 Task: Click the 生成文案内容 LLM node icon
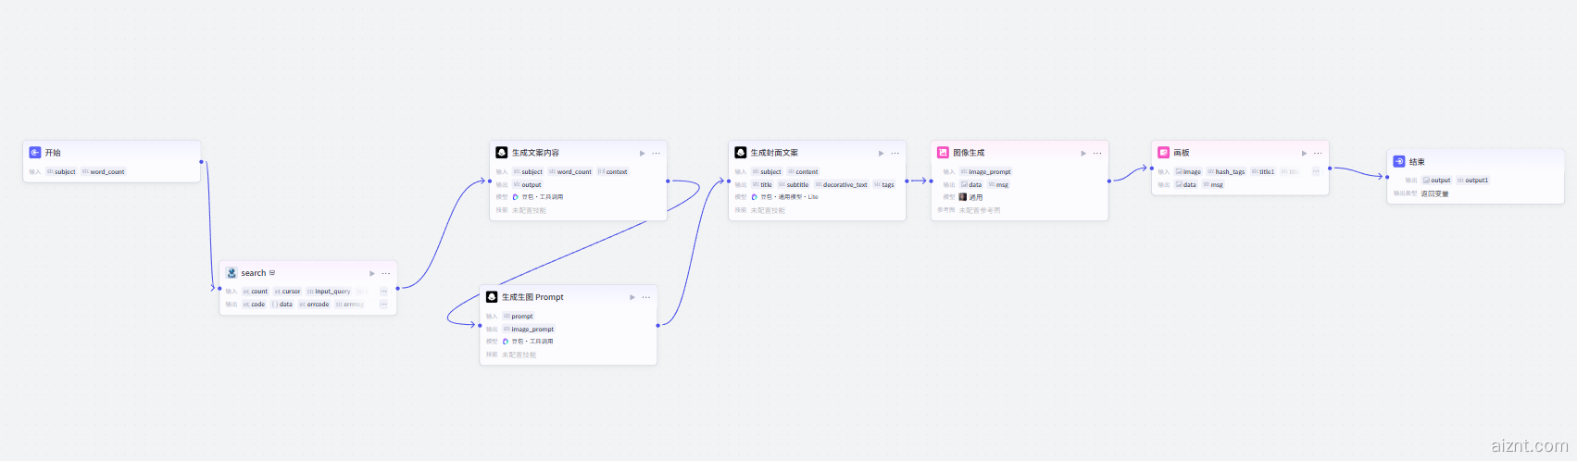pyautogui.click(x=502, y=153)
